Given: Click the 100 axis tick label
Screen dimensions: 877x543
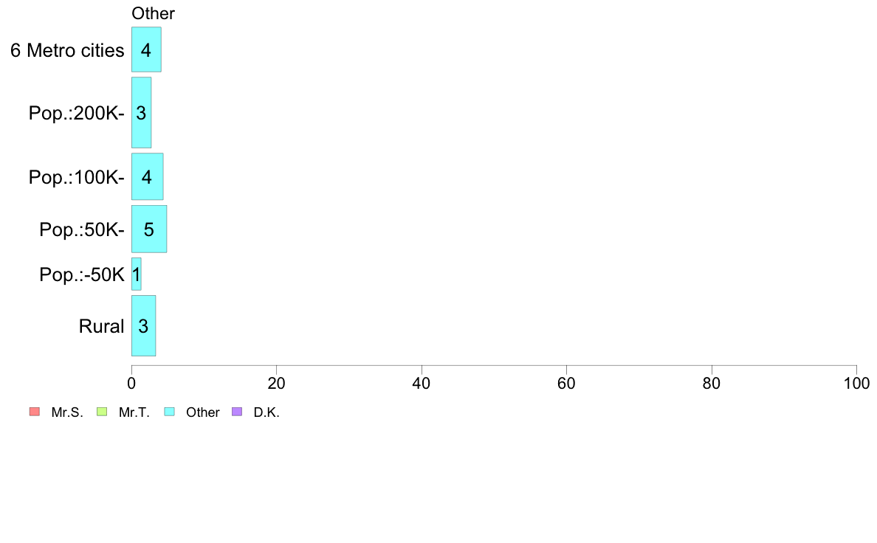Looking at the screenshot, I should [856, 383].
